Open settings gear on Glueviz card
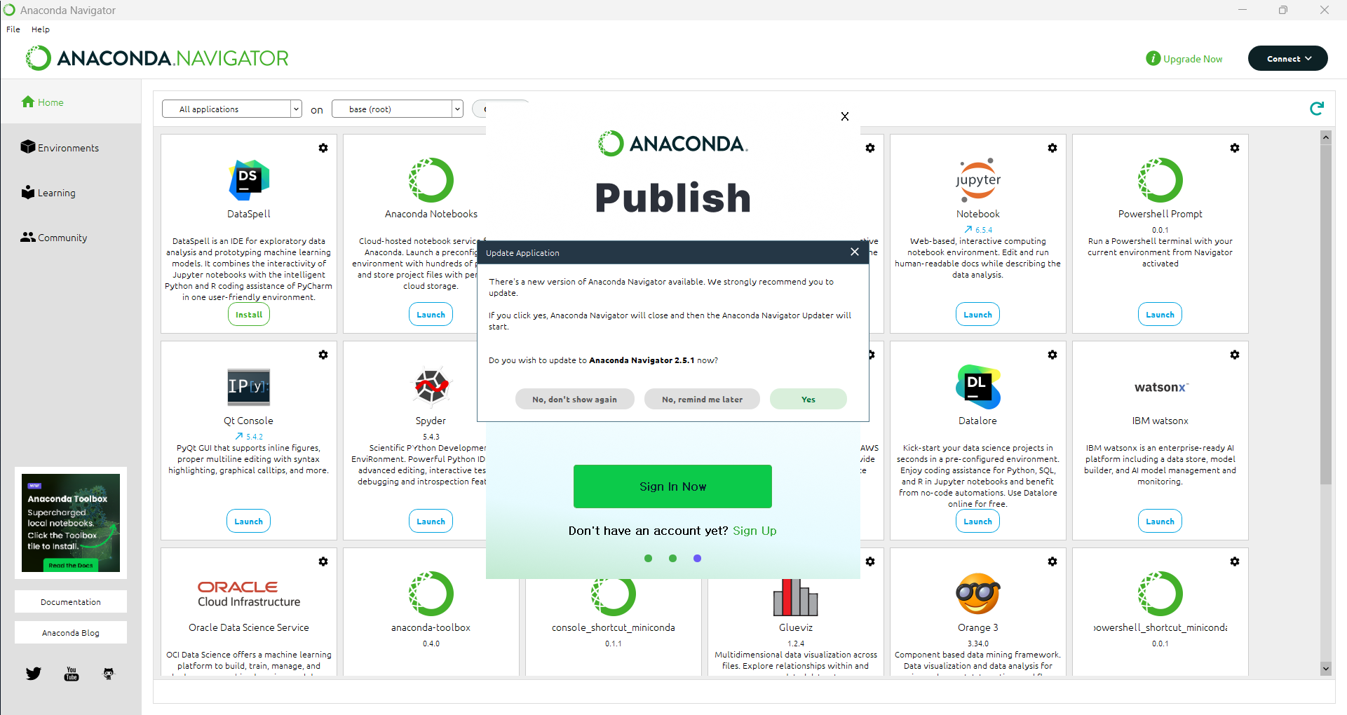The height and width of the screenshot is (715, 1347). click(870, 561)
